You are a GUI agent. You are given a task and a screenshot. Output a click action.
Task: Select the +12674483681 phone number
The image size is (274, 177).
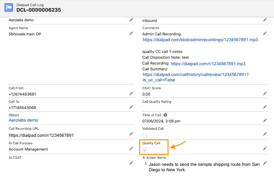22,94
